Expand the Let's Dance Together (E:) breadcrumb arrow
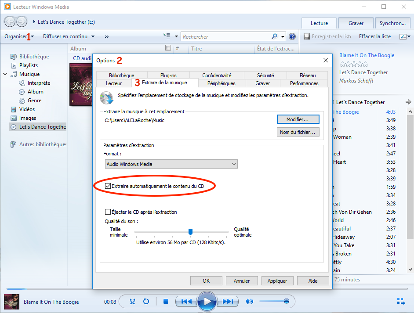414x313 pixels. pos(34,22)
